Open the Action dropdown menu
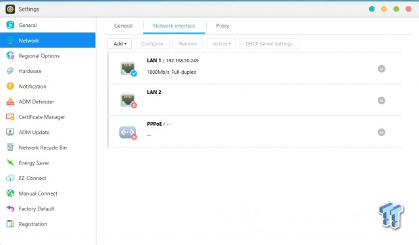This screenshot has width=419, height=245. [221, 43]
